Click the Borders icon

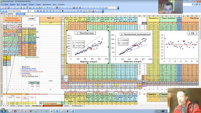pos(84,11)
